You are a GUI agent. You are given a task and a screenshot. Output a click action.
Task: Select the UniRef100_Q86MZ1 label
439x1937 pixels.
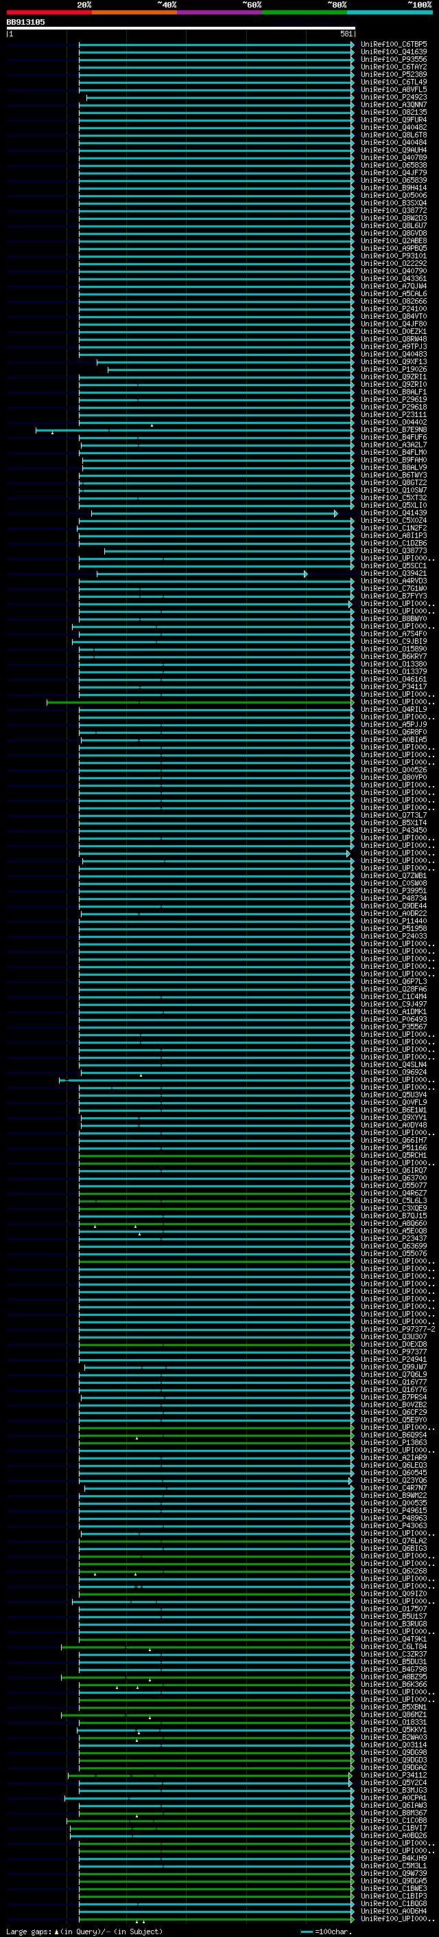pos(393,1714)
